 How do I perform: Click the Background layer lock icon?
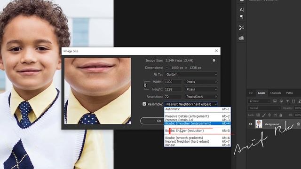coord(298,124)
